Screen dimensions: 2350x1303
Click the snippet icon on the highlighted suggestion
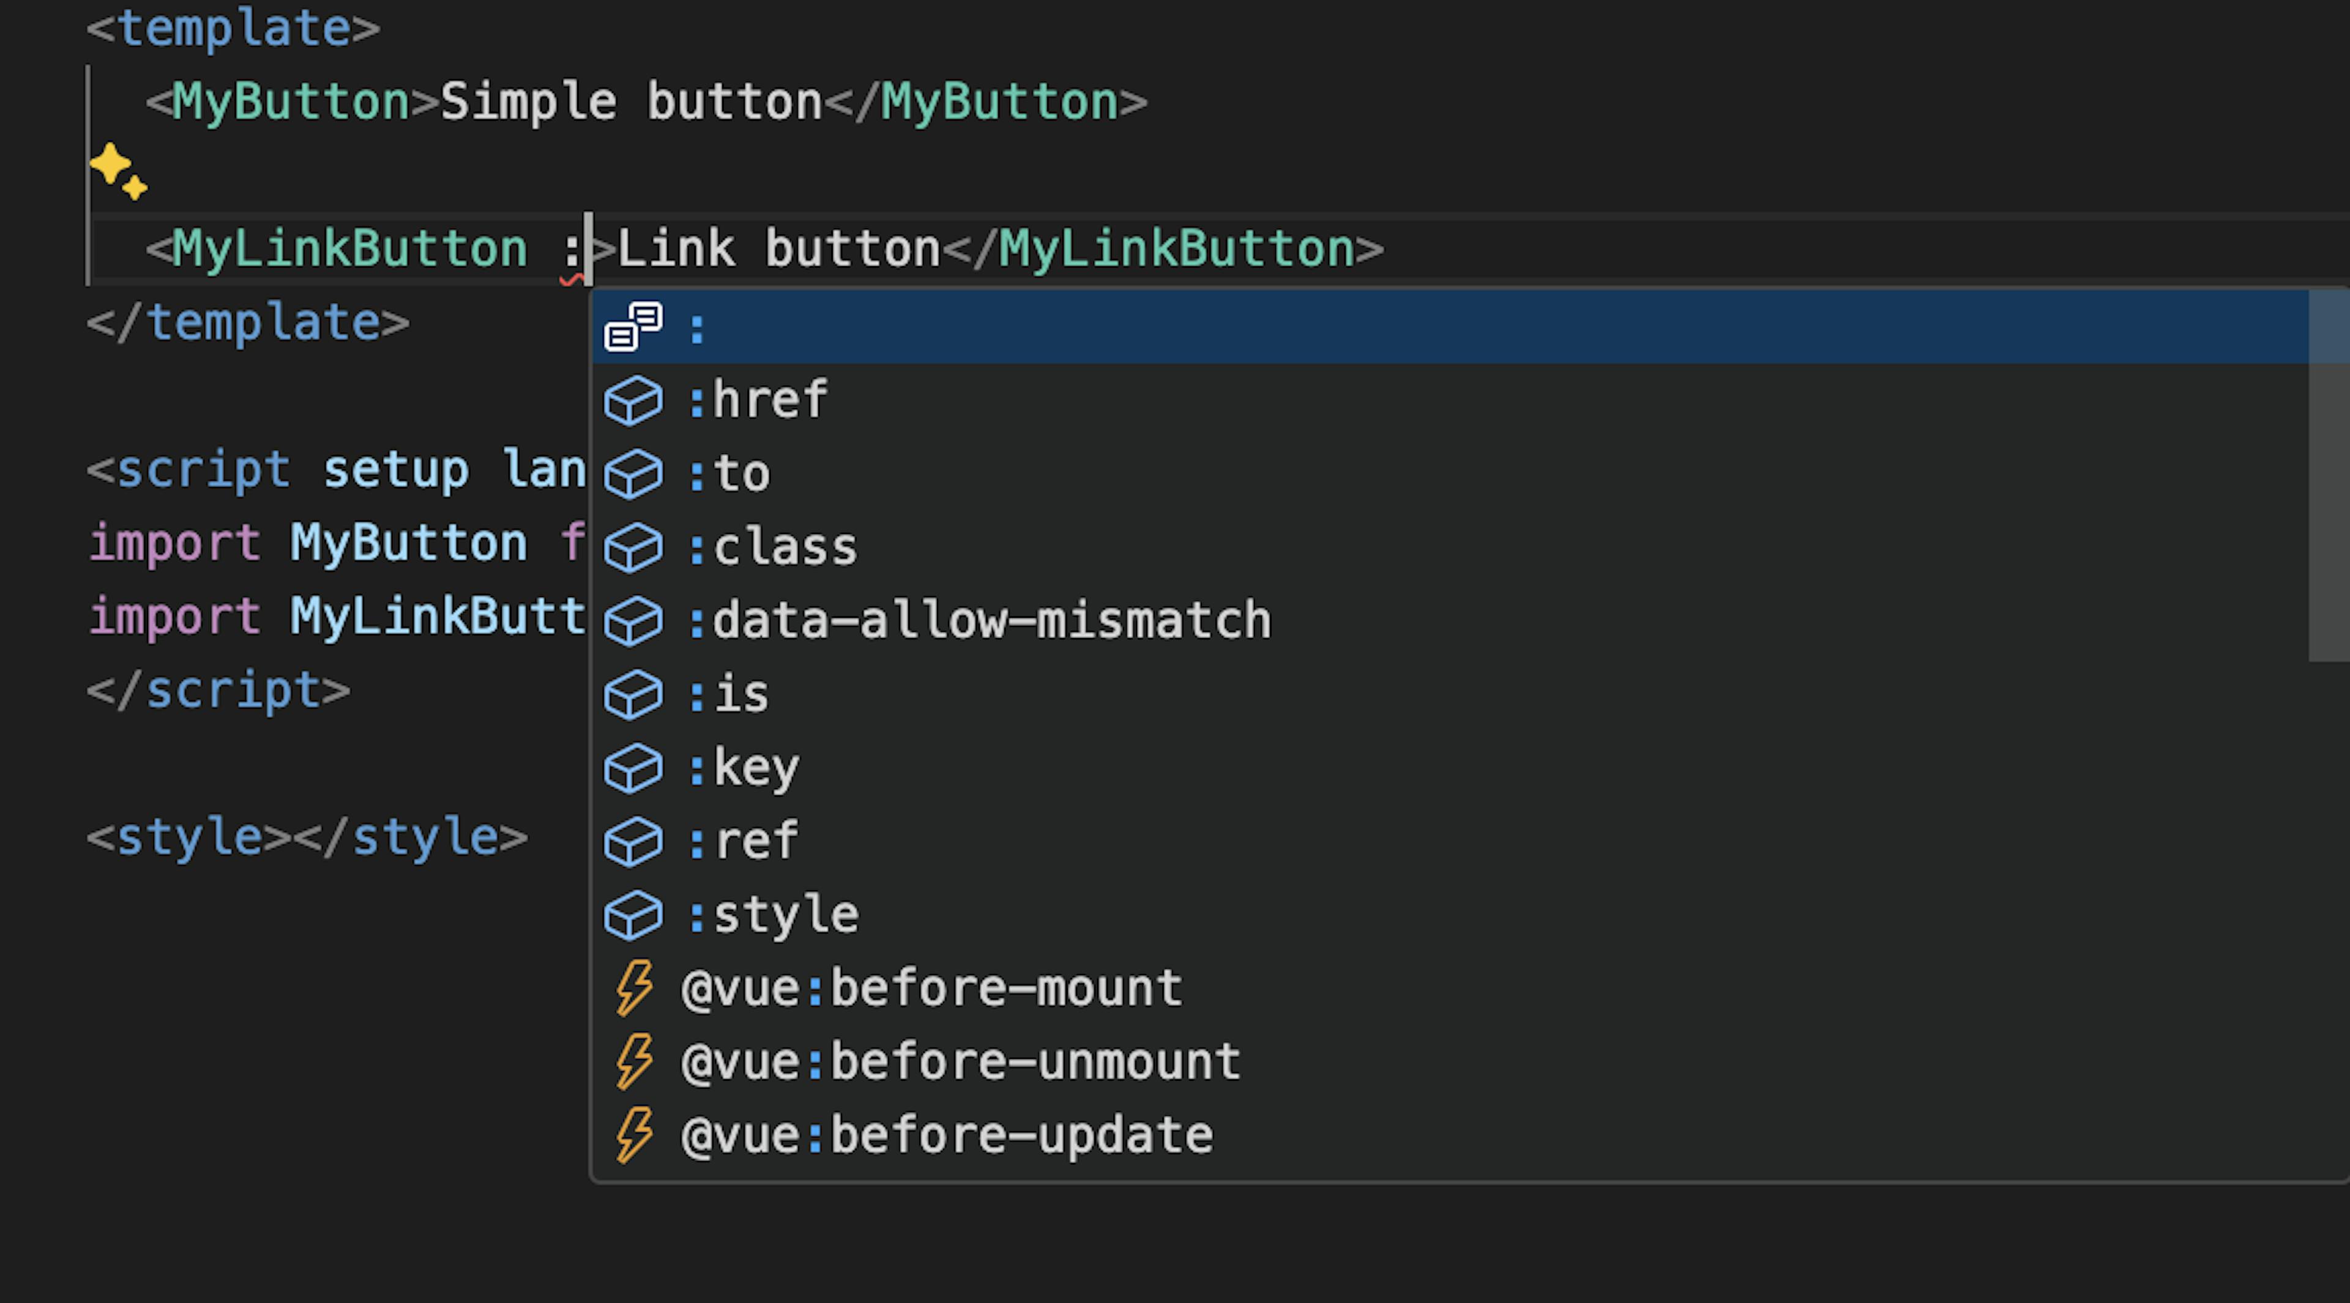point(633,327)
